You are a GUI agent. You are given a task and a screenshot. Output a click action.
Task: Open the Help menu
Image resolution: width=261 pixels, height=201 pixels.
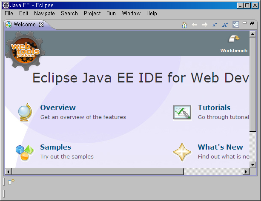[x=152, y=14]
